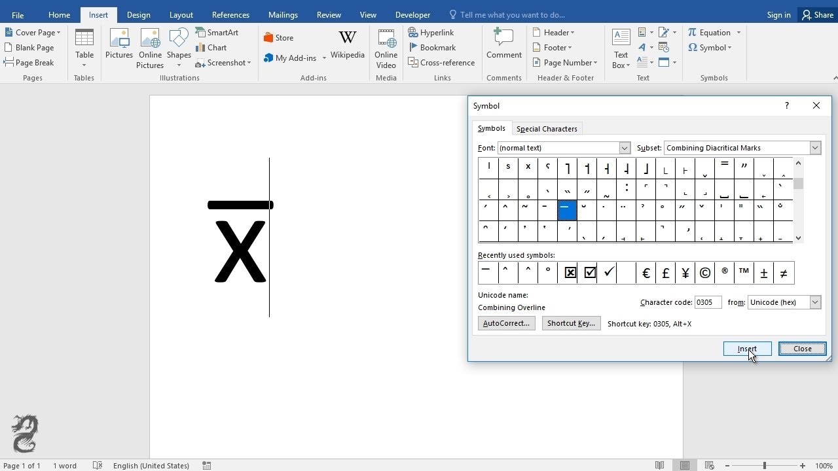Insert a SmartArt graphic

tap(217, 32)
